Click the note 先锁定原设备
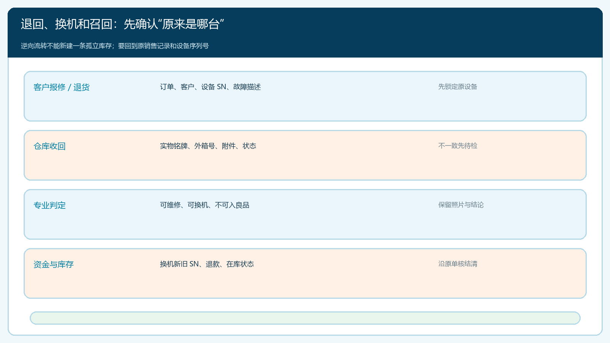The height and width of the screenshot is (343, 610). pos(457,87)
